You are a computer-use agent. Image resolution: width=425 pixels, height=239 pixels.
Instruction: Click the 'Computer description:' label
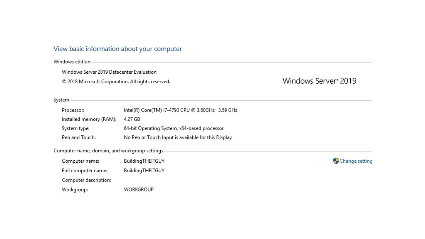pyautogui.click(x=86, y=180)
